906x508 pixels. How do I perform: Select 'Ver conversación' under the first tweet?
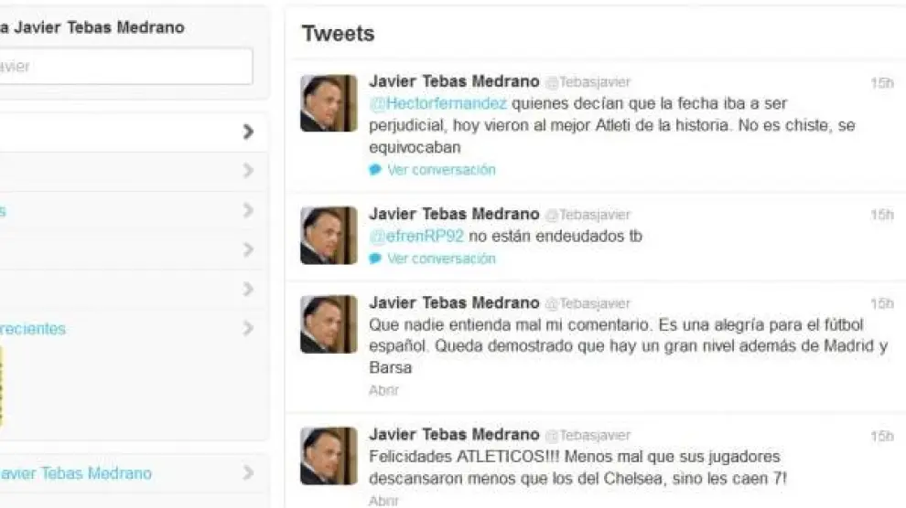(441, 170)
